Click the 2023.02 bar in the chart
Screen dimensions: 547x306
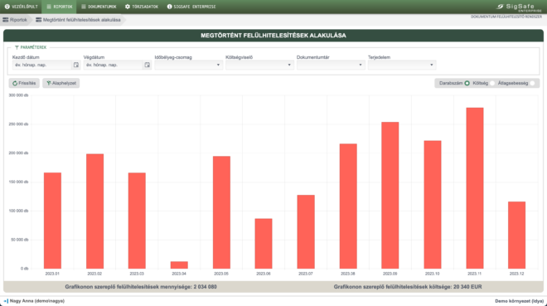tap(94, 211)
